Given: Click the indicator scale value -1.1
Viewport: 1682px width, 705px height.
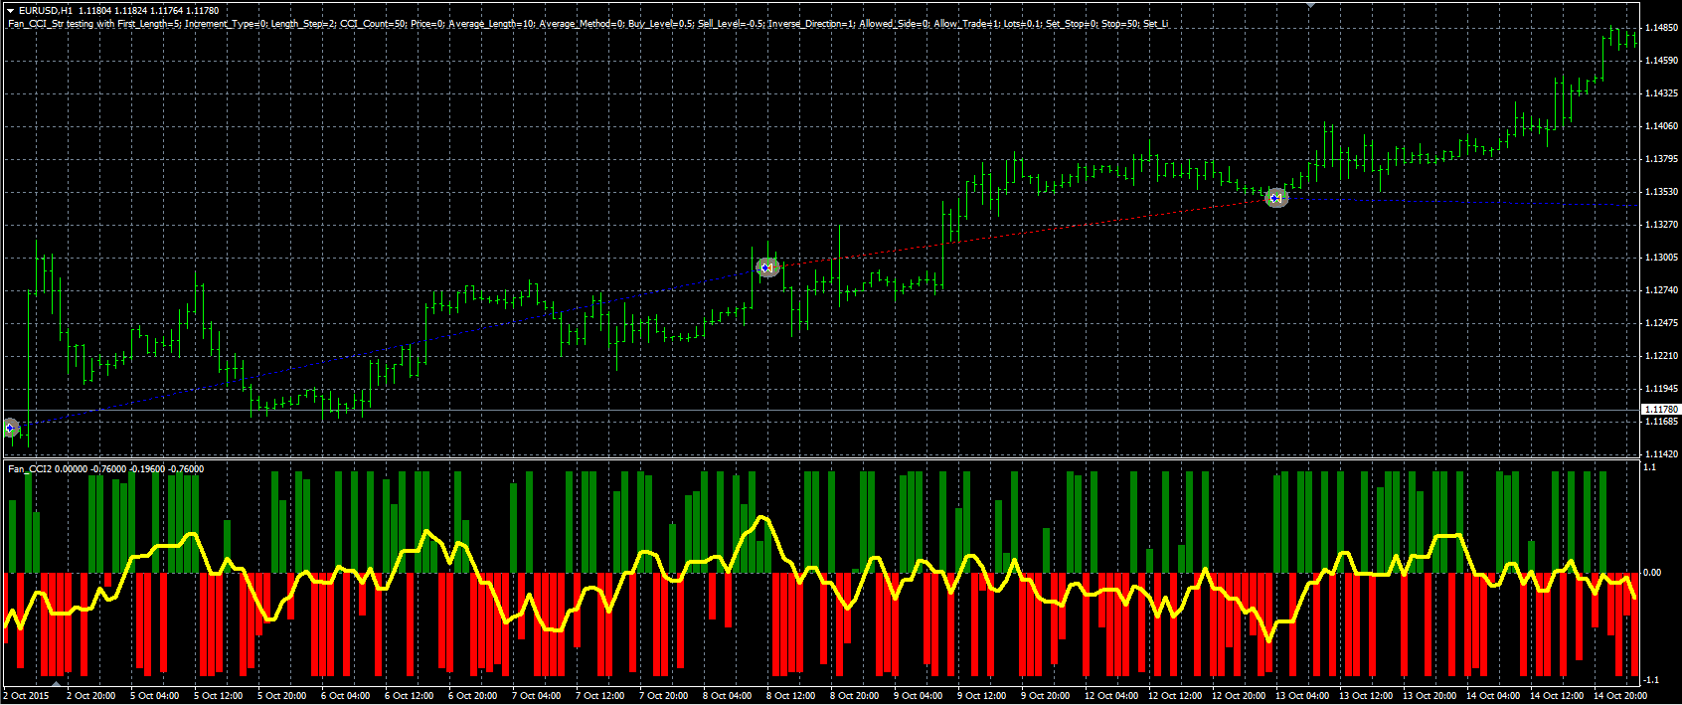Looking at the screenshot, I should coord(1651,680).
